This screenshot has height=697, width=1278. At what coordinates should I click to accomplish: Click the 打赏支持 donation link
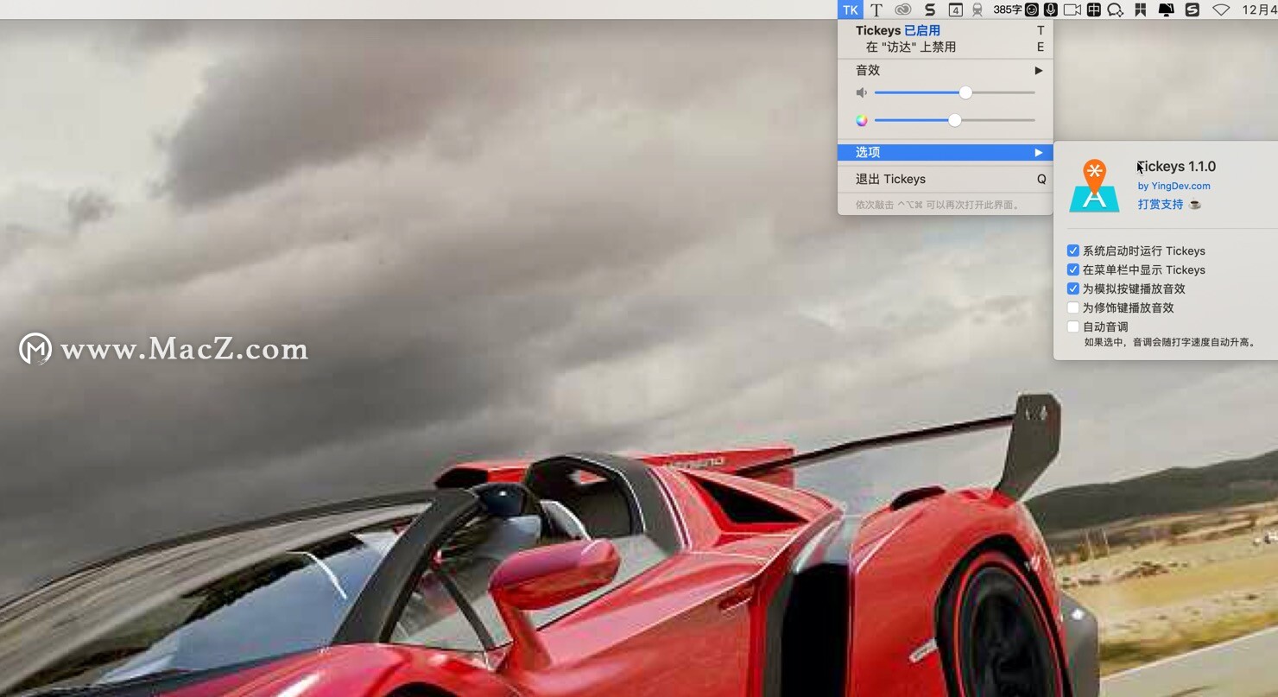1161,205
